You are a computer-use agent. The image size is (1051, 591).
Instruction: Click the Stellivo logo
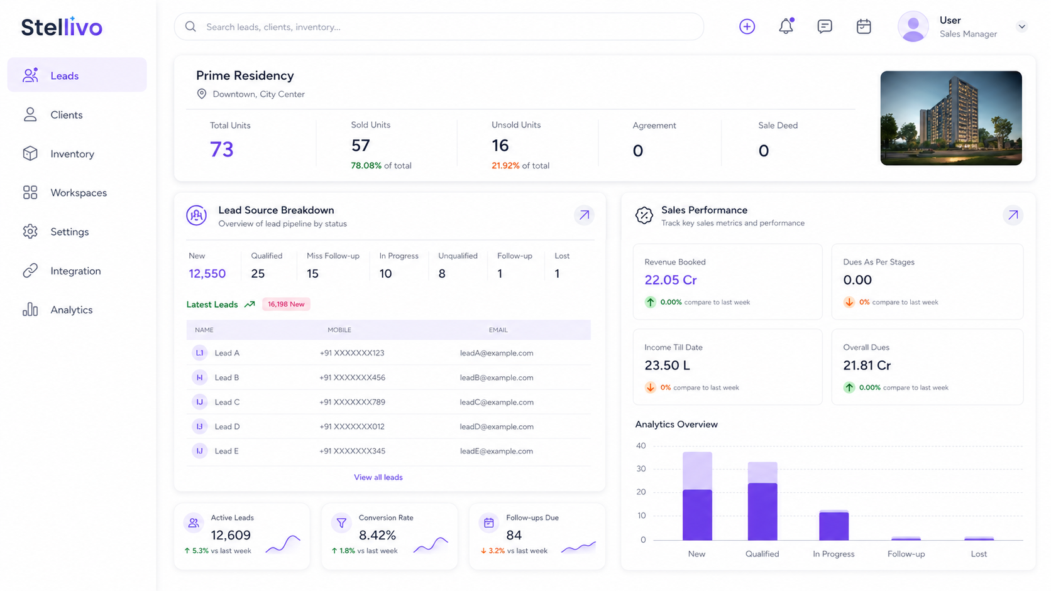point(62,27)
